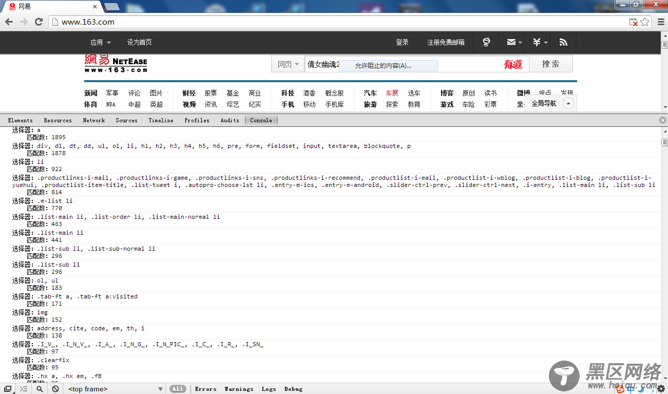Image resolution: width=668 pixels, height=394 pixels.
Task: Open the 网页 search type dropdown
Action: point(288,64)
